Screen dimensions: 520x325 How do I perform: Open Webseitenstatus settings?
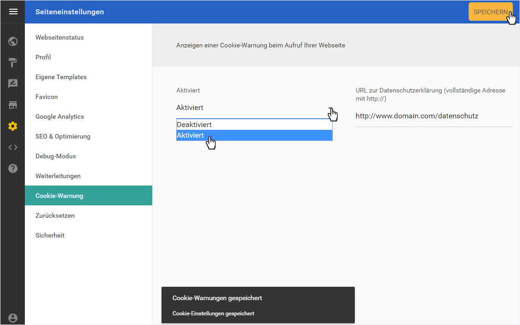pyautogui.click(x=88, y=37)
